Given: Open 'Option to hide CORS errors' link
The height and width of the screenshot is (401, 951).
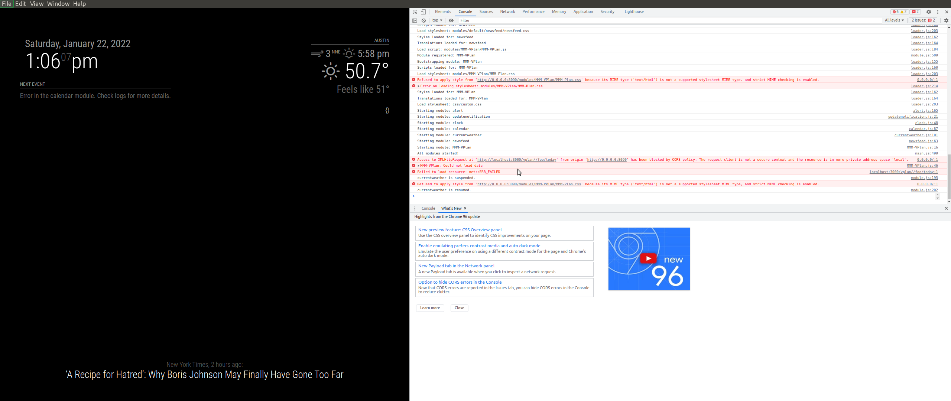Looking at the screenshot, I should point(460,282).
